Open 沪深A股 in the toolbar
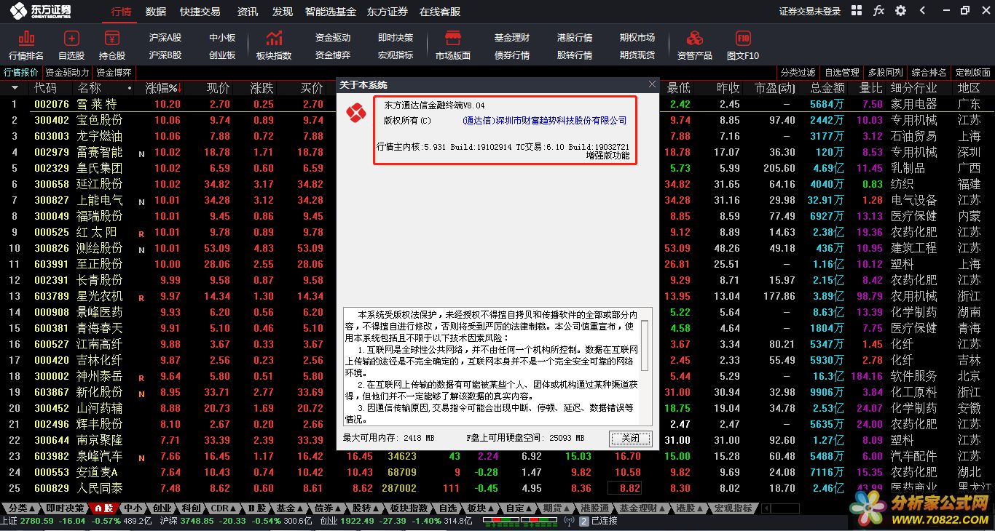The height and width of the screenshot is (531, 995). pyautogui.click(x=165, y=38)
